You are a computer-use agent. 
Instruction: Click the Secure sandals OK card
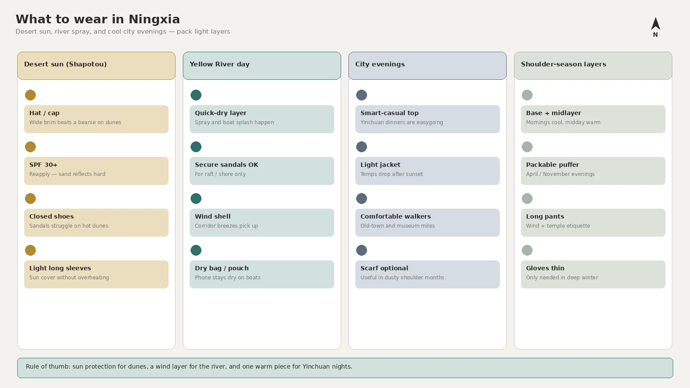(x=262, y=171)
